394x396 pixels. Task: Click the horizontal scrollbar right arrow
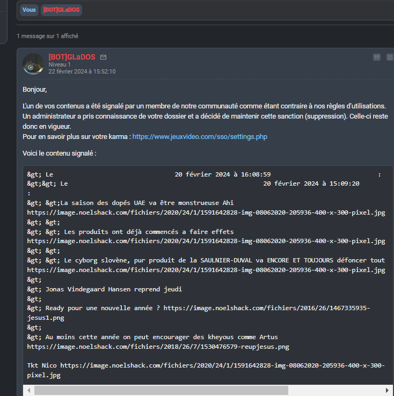coord(388,390)
